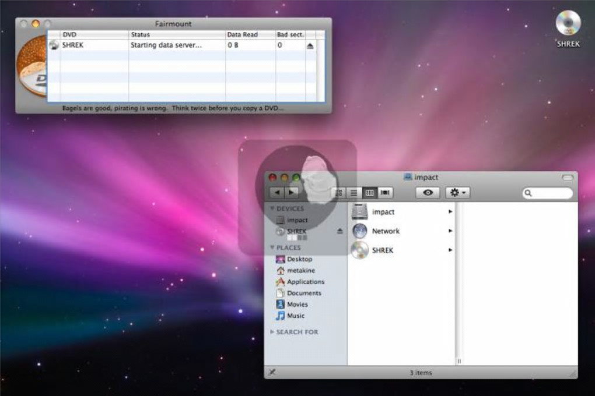The width and height of the screenshot is (595, 396).
Task: Open Applications in Finder sidebar
Action: 306,282
